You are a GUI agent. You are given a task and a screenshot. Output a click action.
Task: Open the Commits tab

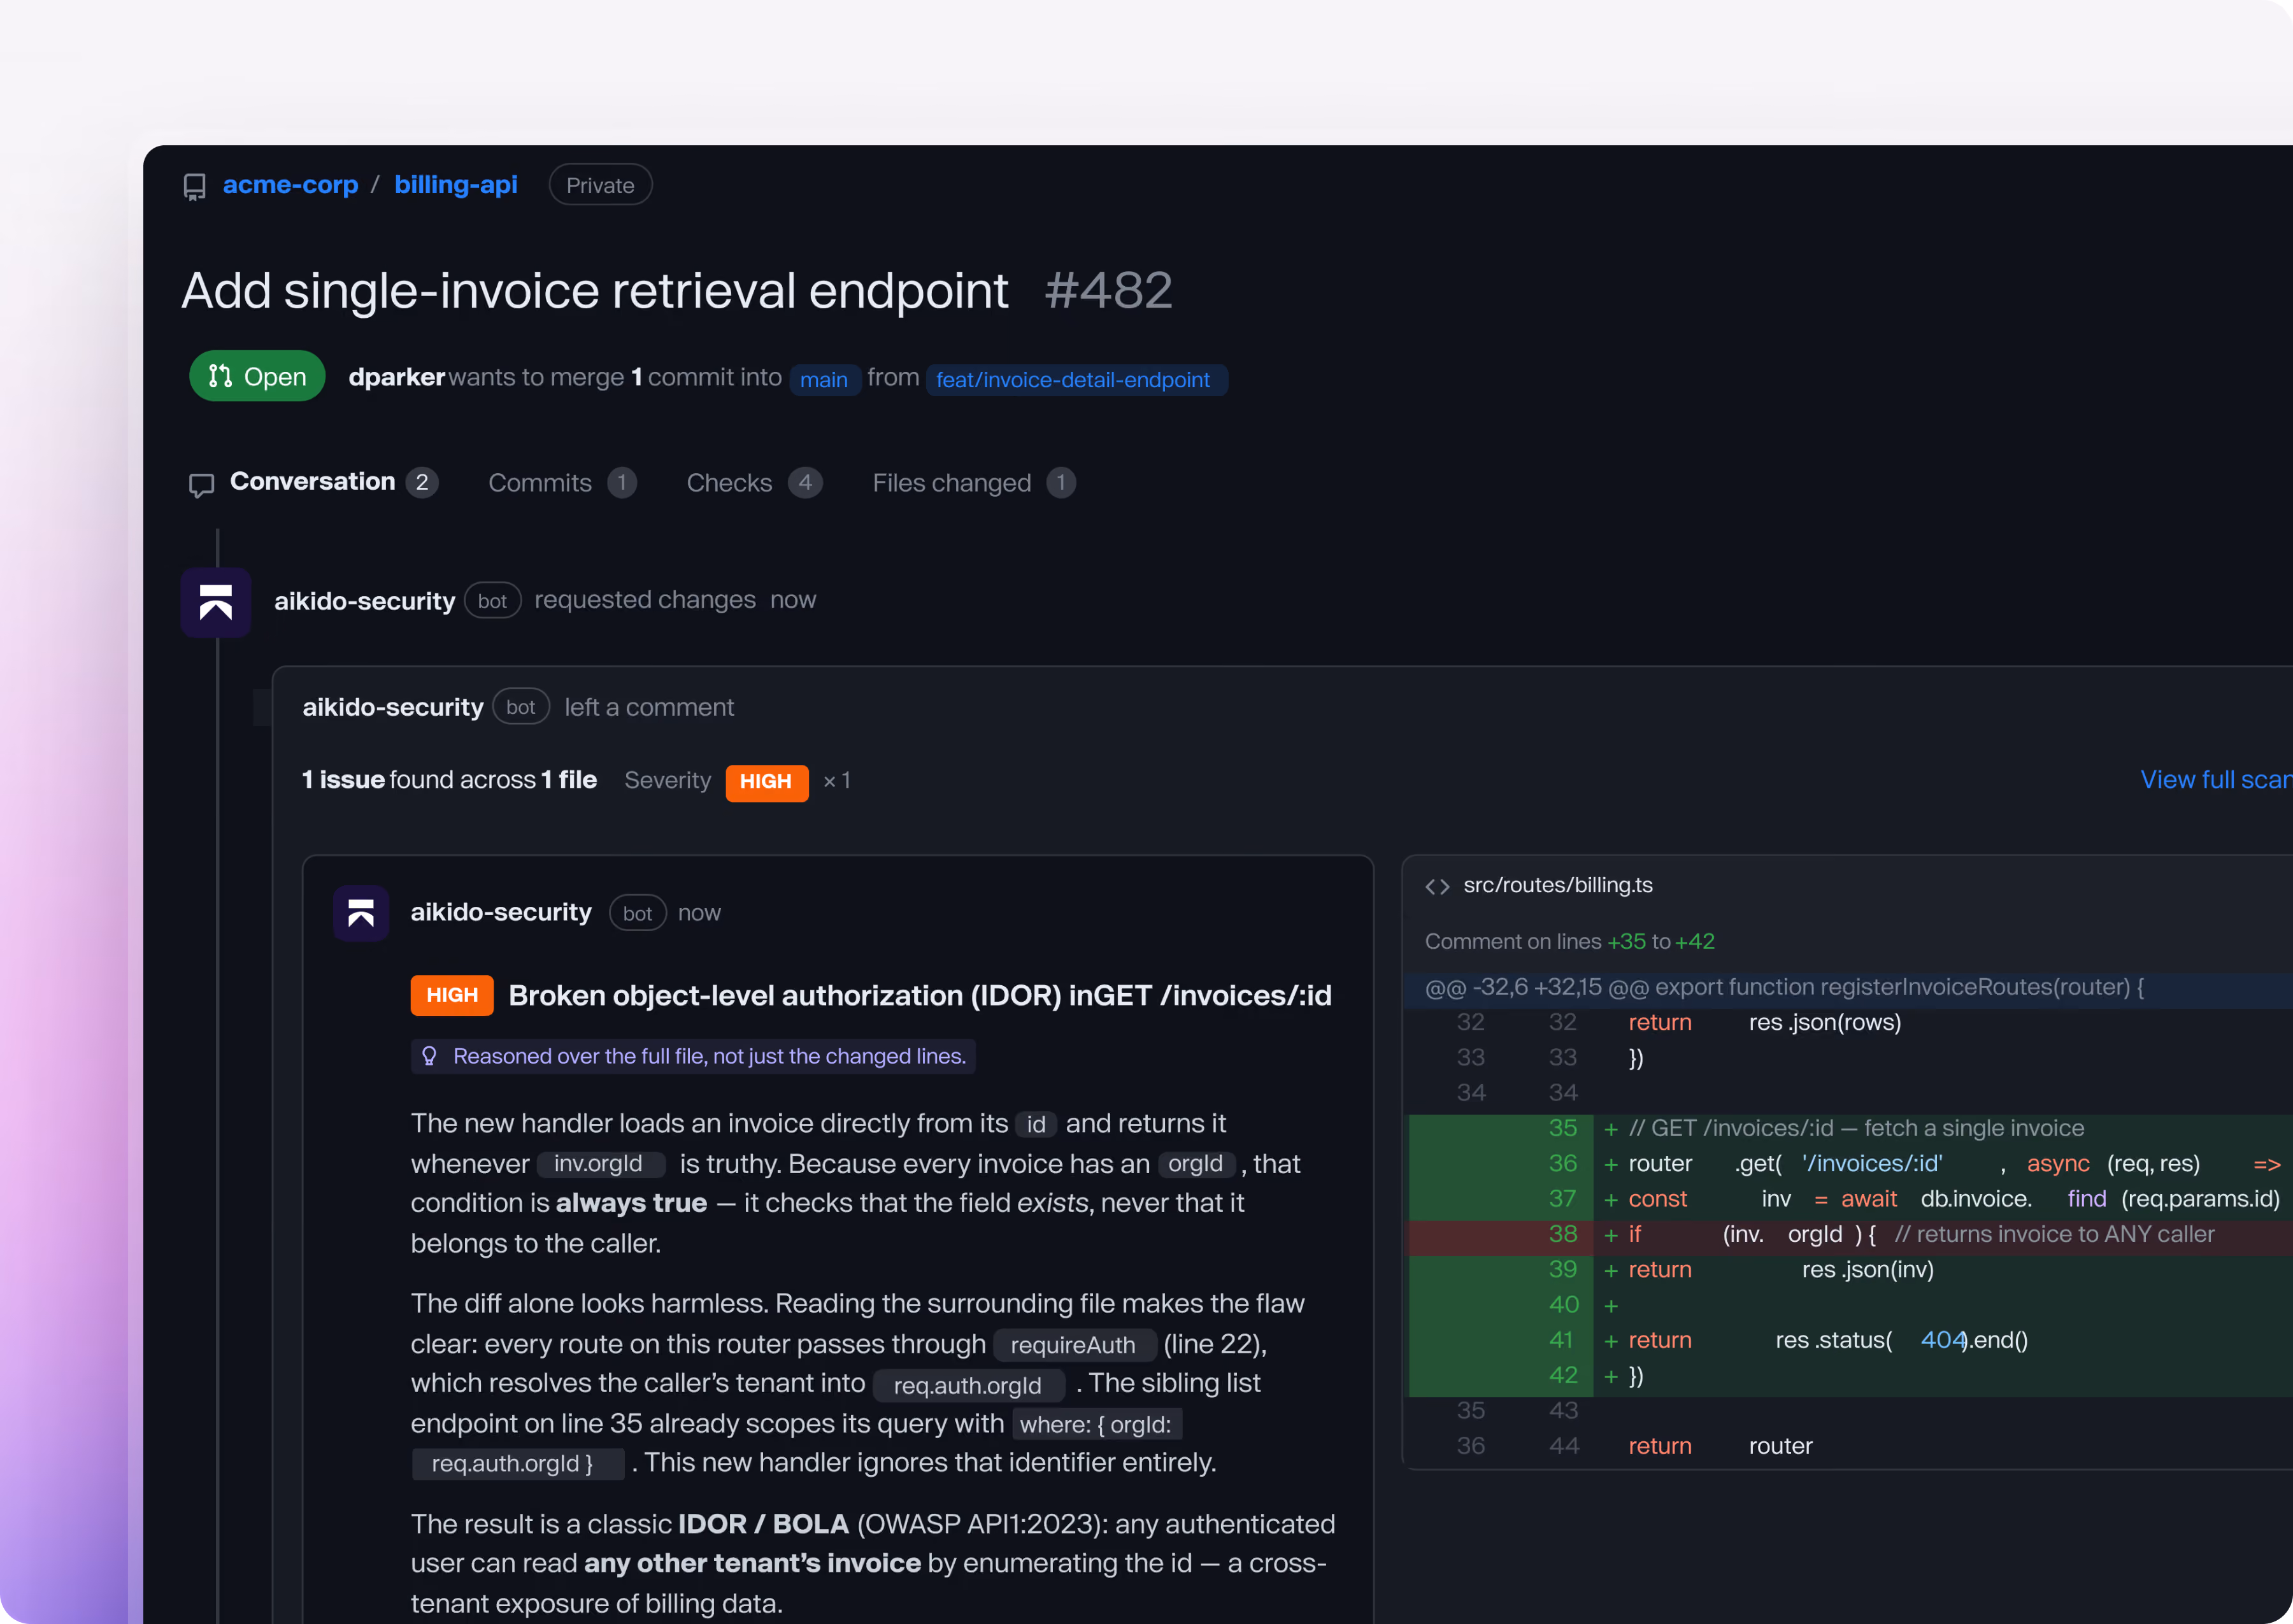(x=562, y=483)
